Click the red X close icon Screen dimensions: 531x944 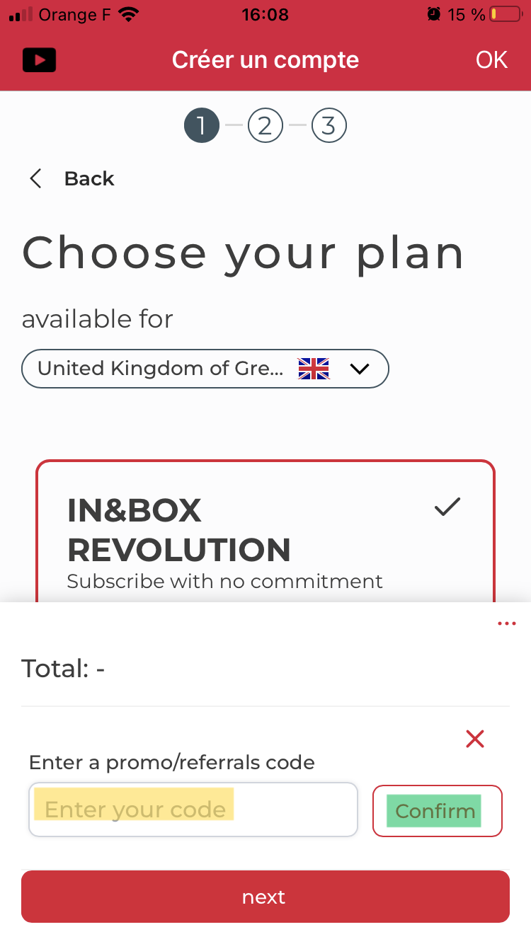[x=475, y=739]
